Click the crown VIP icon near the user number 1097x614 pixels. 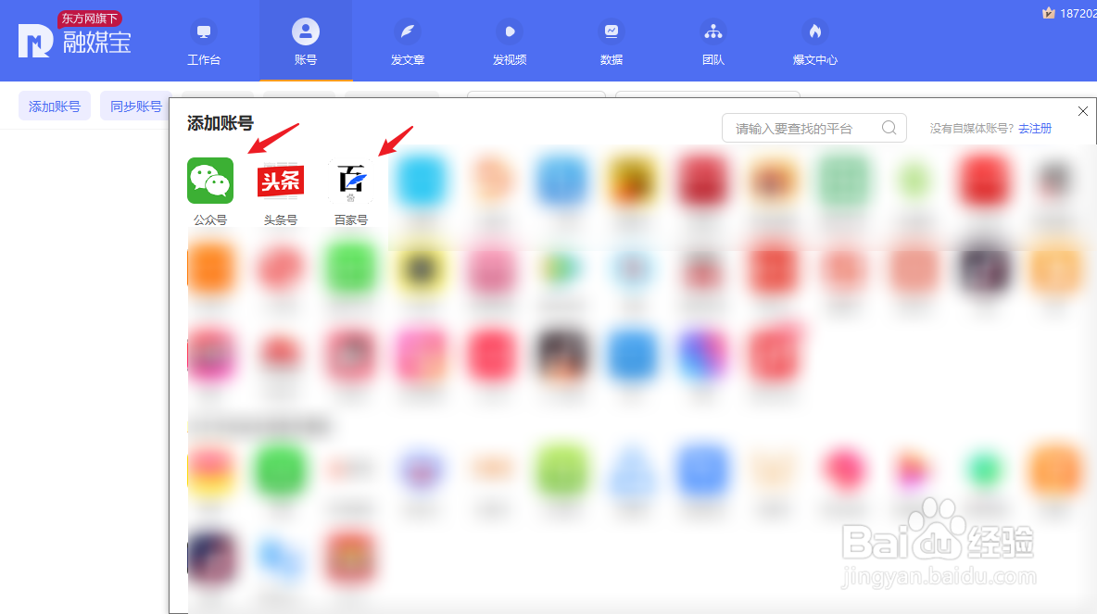[x=1048, y=13]
